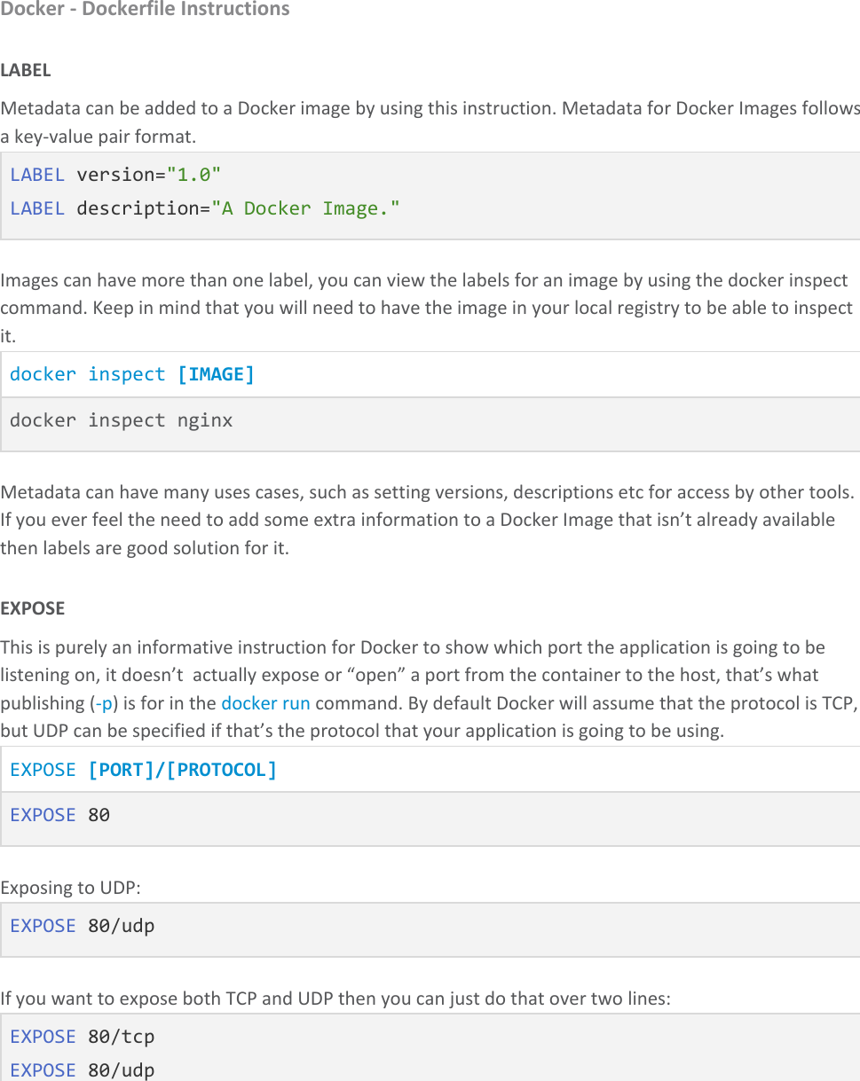Screen dimensions: 860x1081
Task: Click the LABEL section heading
Action: (26, 69)
